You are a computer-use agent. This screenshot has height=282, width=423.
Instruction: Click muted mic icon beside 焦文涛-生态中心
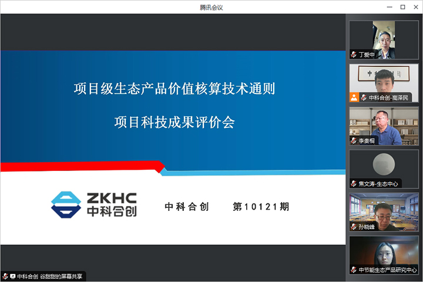coord(354,184)
